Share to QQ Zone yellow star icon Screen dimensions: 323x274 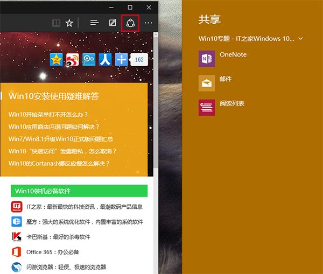(56, 60)
